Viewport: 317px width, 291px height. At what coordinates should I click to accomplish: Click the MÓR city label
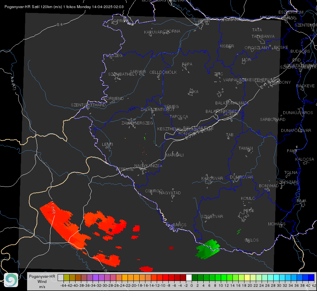click(x=247, y=59)
